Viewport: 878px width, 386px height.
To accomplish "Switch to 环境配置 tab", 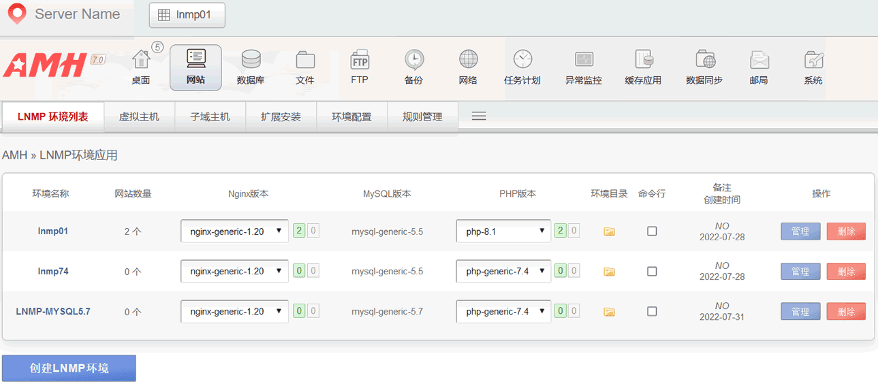I will [x=351, y=116].
